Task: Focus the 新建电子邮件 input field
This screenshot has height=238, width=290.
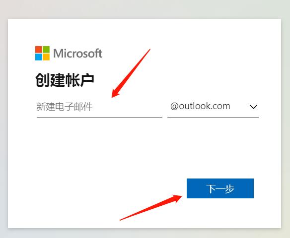Action: pyautogui.click(x=99, y=107)
